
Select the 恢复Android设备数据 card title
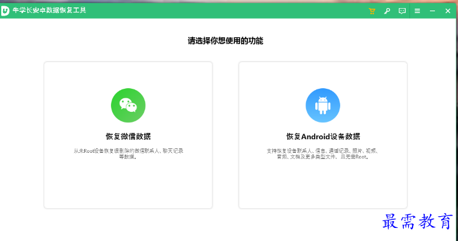tap(323, 137)
